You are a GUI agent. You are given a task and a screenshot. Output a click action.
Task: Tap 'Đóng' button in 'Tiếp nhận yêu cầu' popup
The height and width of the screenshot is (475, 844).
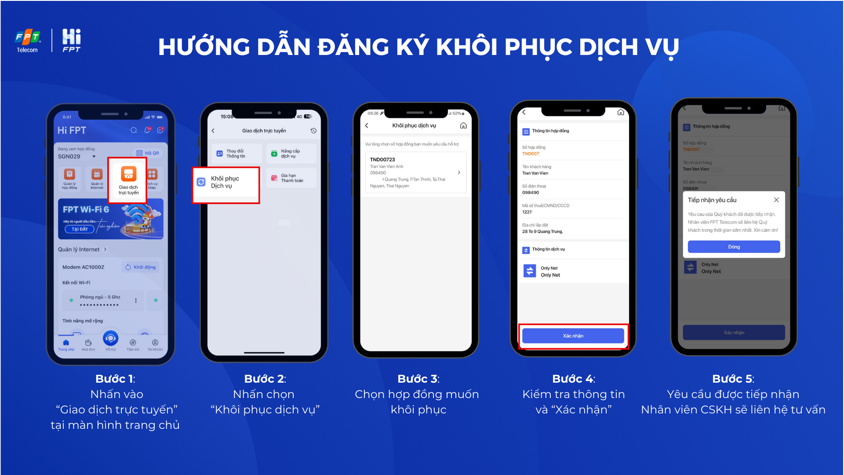point(734,246)
